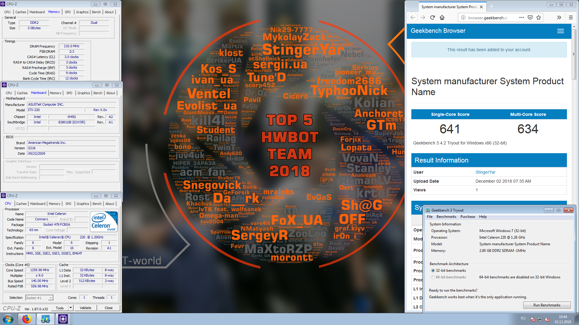The height and width of the screenshot is (325, 579).
Task: Switch to Caches tab in top CPU-Z window
Action: [x=21, y=12]
